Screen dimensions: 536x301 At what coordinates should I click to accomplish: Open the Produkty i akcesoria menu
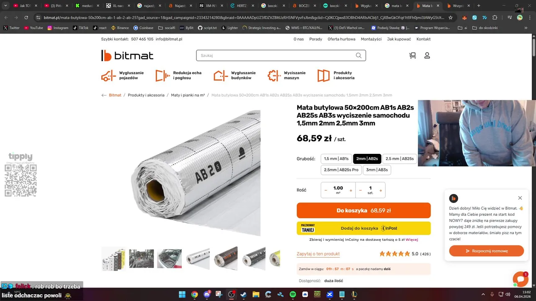pos(336,75)
